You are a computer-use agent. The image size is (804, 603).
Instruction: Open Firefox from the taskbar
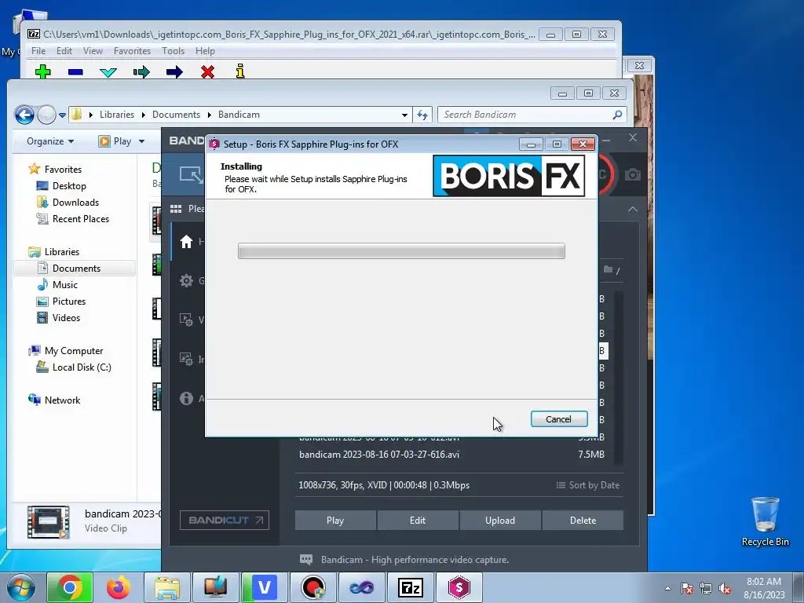coord(119,587)
